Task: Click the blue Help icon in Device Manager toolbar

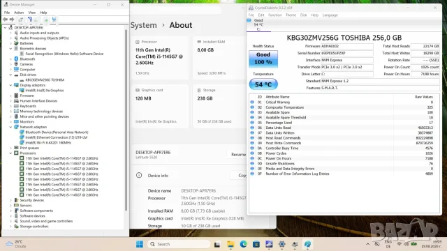Action: click(x=29, y=20)
